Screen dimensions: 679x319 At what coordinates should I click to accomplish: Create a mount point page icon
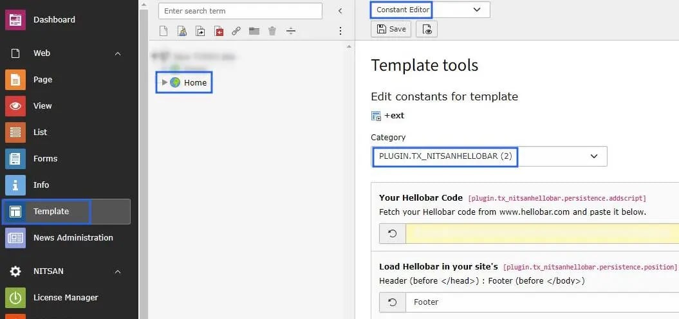click(x=219, y=31)
